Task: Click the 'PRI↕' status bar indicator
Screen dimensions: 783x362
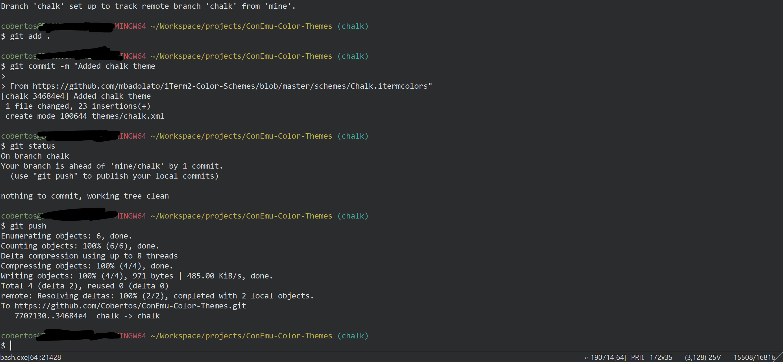Action: pyautogui.click(x=638, y=357)
